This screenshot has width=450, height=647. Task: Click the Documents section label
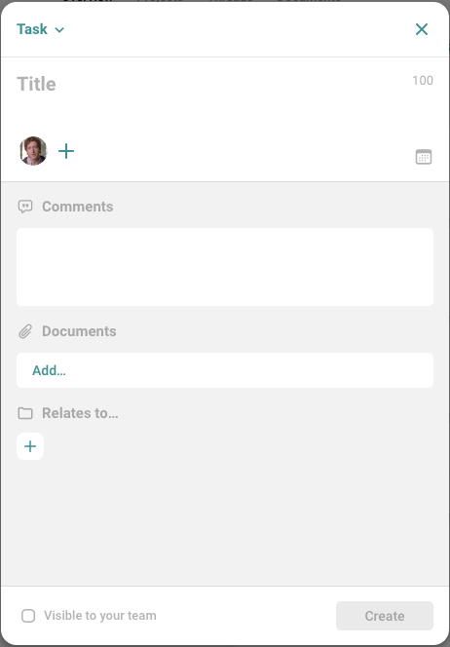click(79, 331)
